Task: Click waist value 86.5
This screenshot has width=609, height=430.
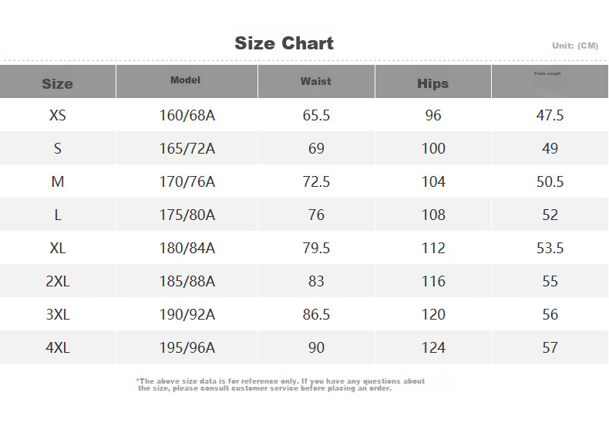Action: click(x=316, y=314)
